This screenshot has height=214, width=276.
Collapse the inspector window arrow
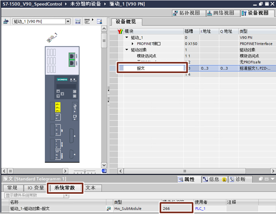pos(273,179)
